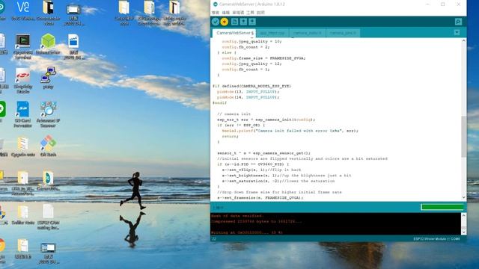Click the ESP32 Wrover Module board status text
The width and height of the screenshot is (479, 269).
pyautogui.click(x=436, y=239)
